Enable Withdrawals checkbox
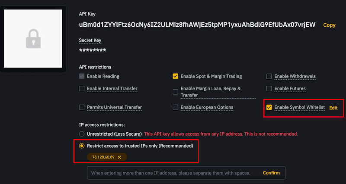The width and height of the screenshot is (346, 184). tap(269, 76)
